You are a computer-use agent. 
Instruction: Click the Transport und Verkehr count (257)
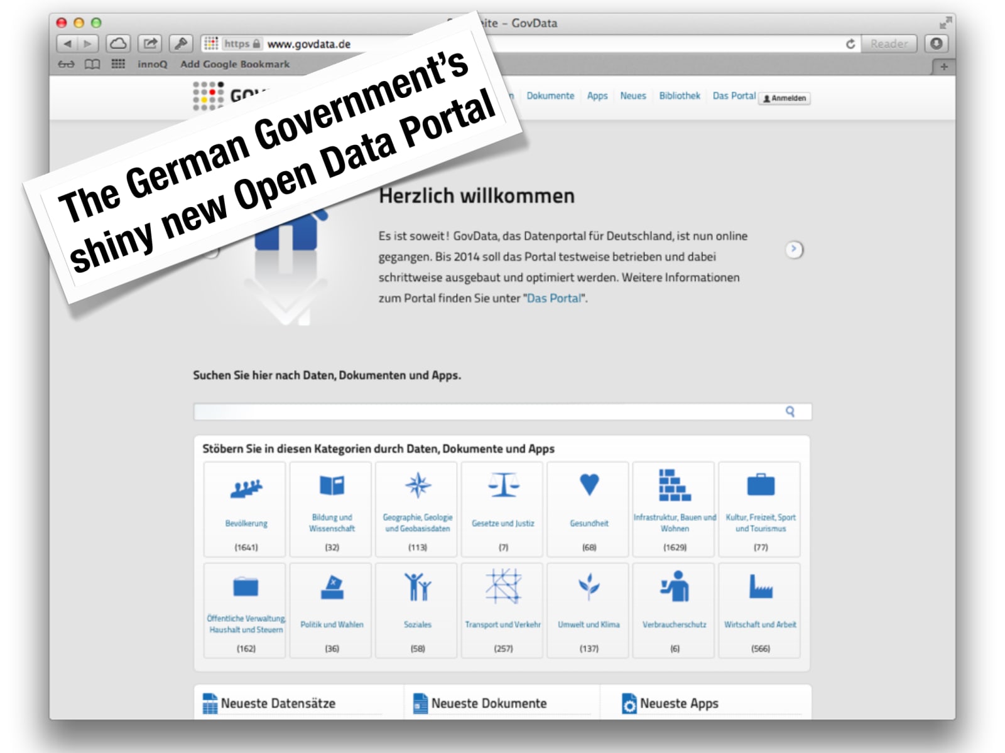[503, 648]
